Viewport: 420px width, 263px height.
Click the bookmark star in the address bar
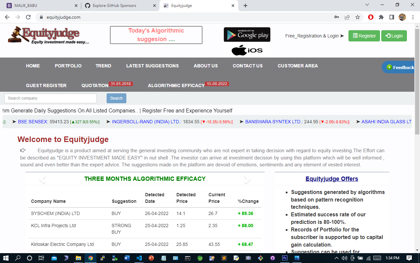pos(358,17)
